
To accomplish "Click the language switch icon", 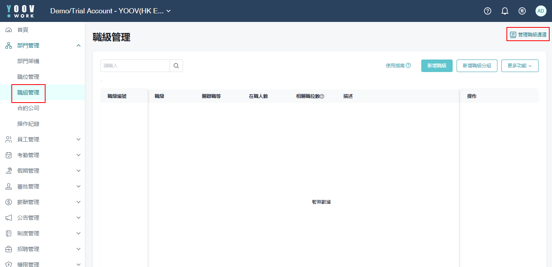I will pyautogui.click(x=522, y=11).
